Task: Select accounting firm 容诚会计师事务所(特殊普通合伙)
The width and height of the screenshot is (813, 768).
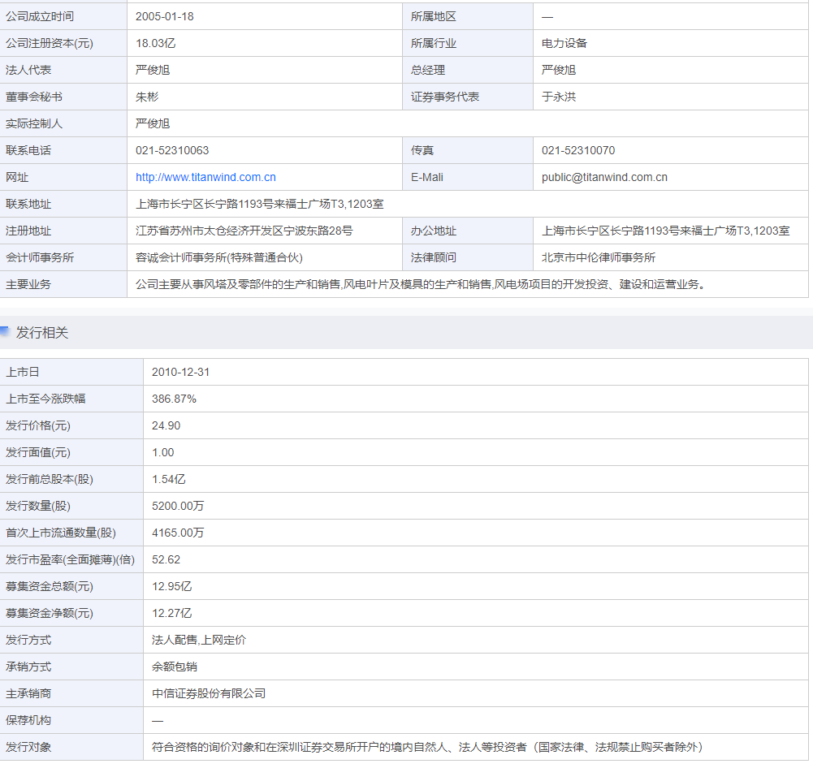Action: click(x=218, y=257)
